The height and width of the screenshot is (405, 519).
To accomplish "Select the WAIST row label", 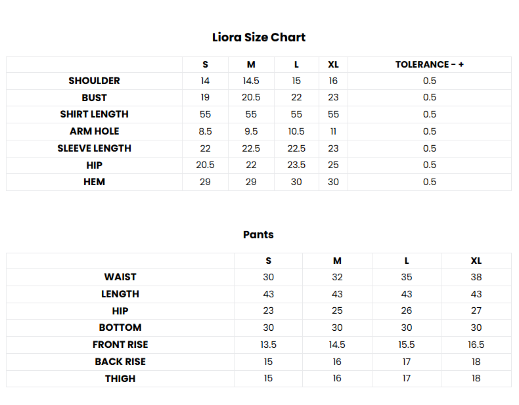I will pos(120,277).
